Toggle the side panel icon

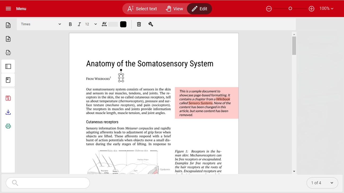[8, 66]
